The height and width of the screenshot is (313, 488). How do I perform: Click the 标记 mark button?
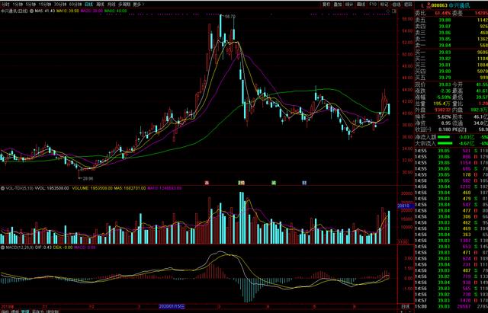tap(384, 5)
